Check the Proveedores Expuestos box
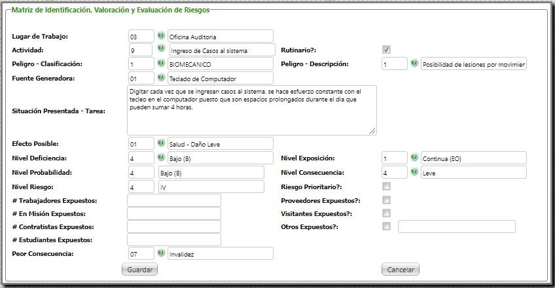The width and height of the screenshot is (555, 288). tap(387, 200)
